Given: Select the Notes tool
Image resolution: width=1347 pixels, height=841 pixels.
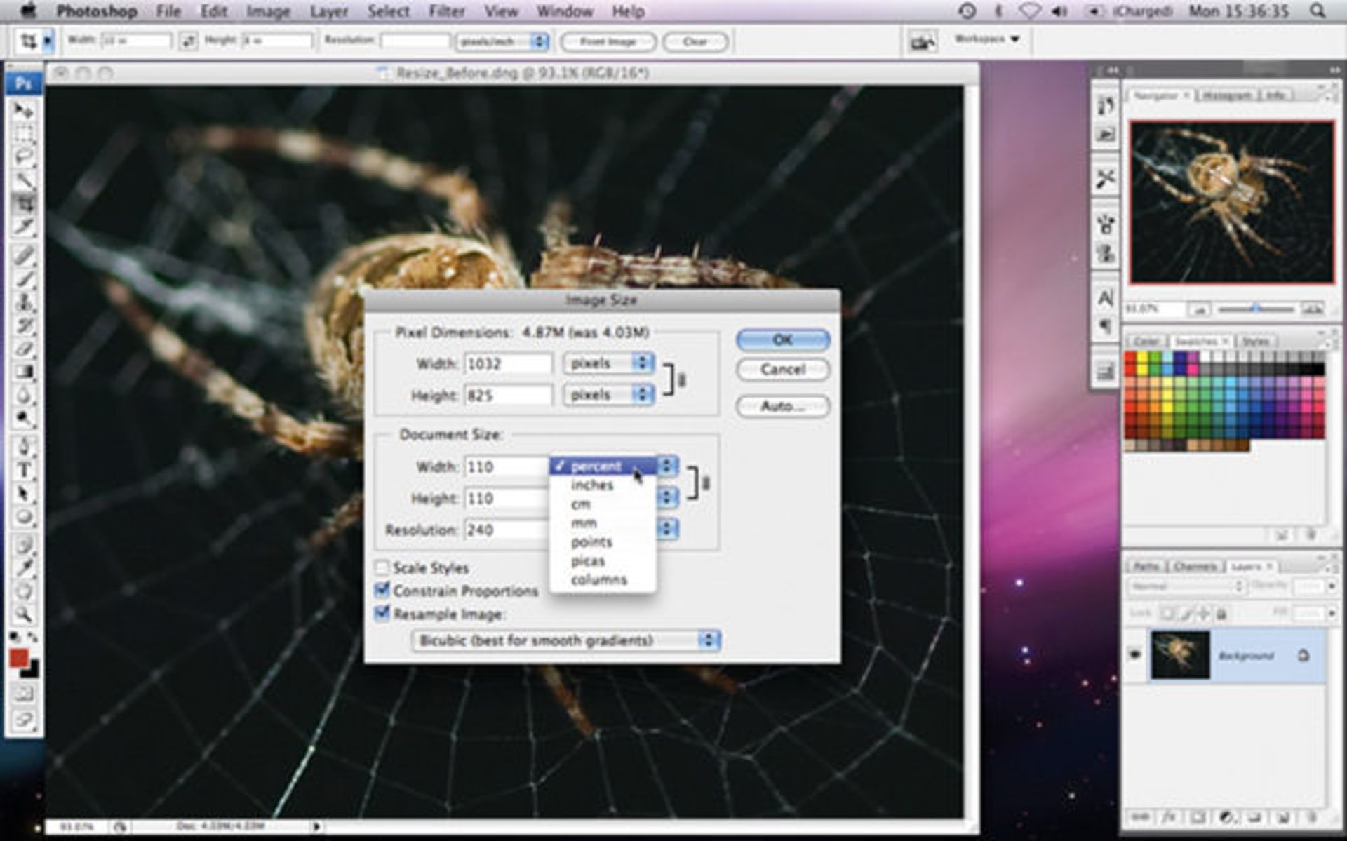Looking at the screenshot, I should [x=24, y=544].
